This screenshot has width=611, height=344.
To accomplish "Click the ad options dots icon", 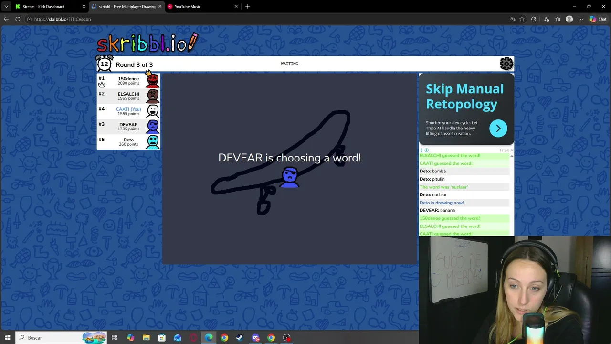I will click(421, 150).
